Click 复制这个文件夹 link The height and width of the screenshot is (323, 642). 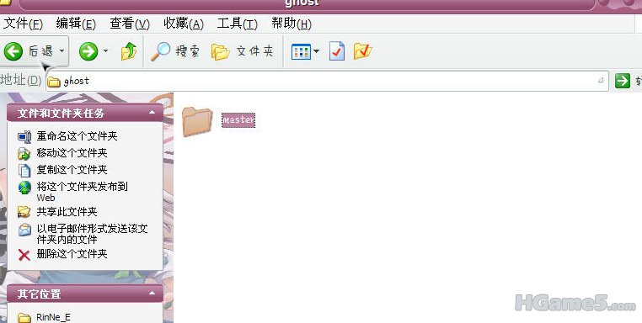(x=72, y=170)
